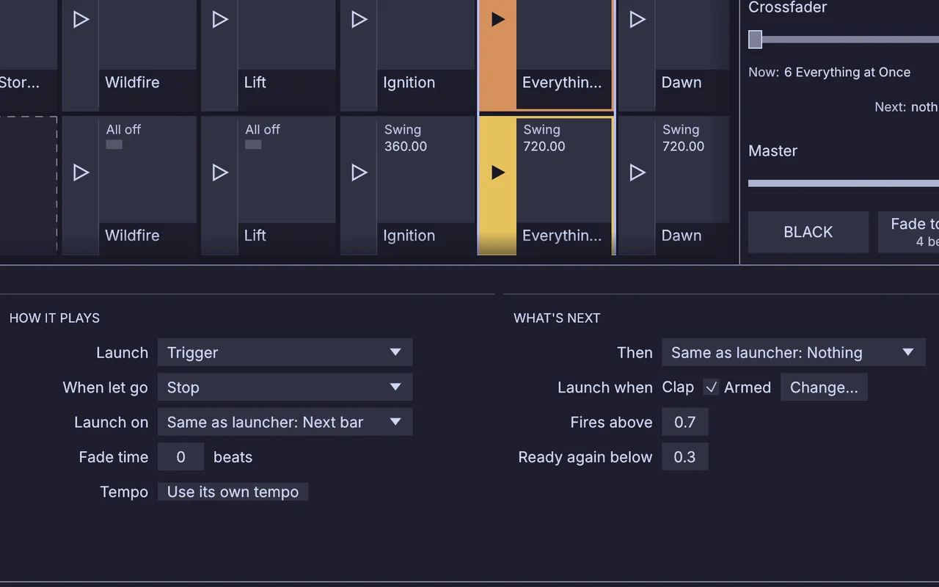Viewport: 939px width, 587px height.
Task: Click the orange Everything clip's play icon
Action: [x=498, y=20]
